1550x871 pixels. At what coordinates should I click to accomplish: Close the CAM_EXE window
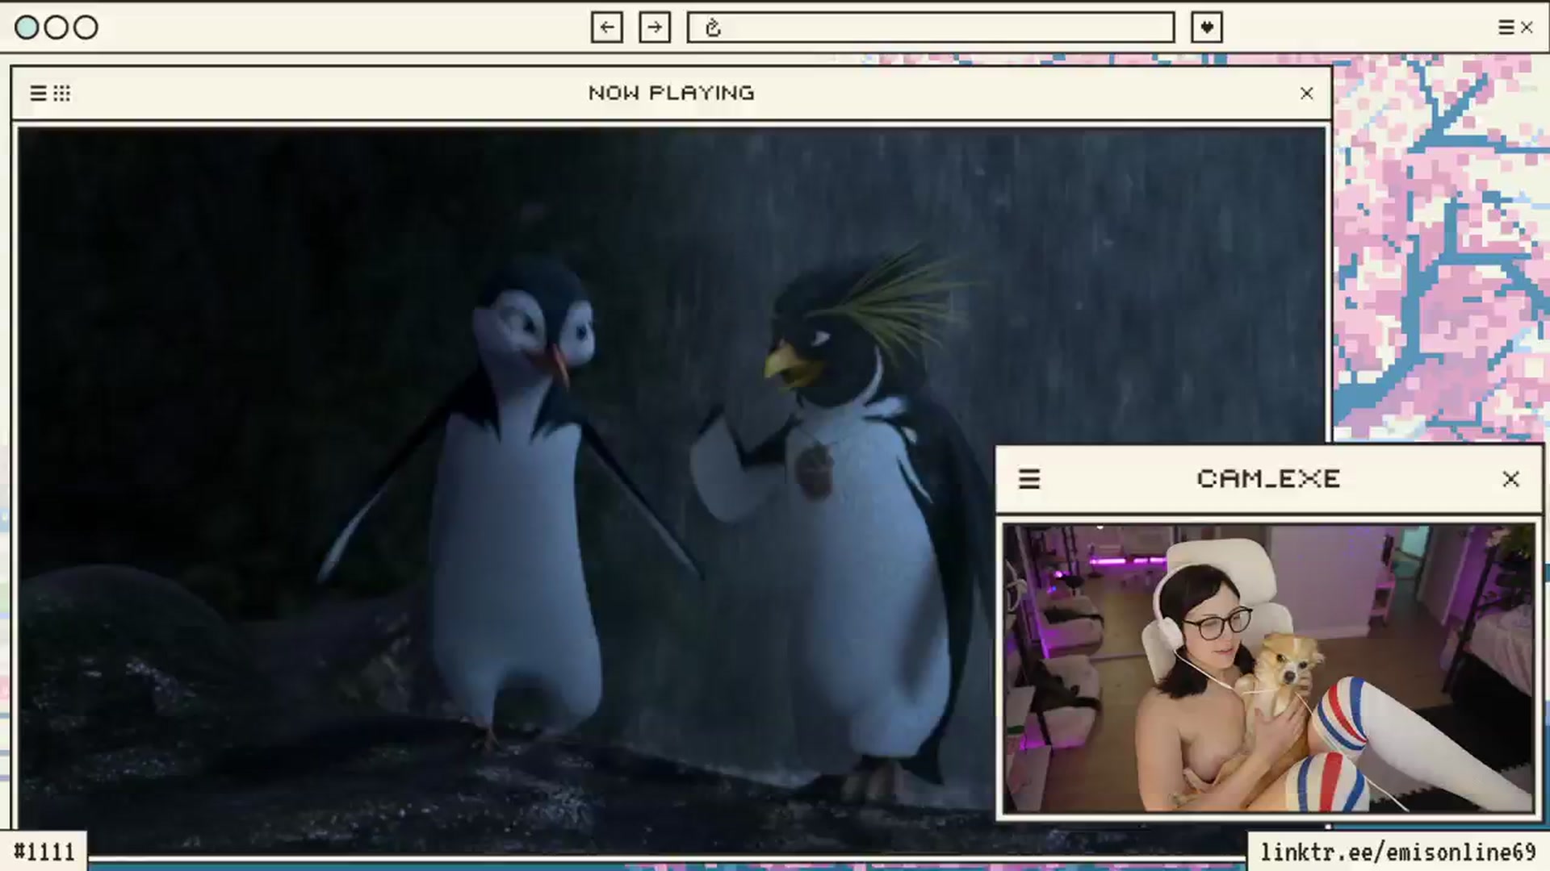click(1511, 479)
